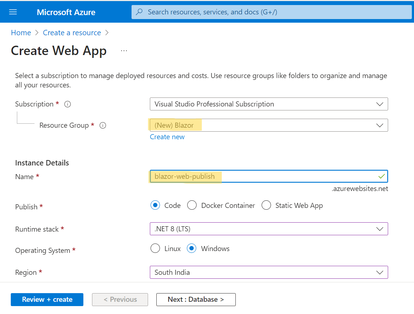
Task: Select Docker Container publish option
Action: (192, 205)
